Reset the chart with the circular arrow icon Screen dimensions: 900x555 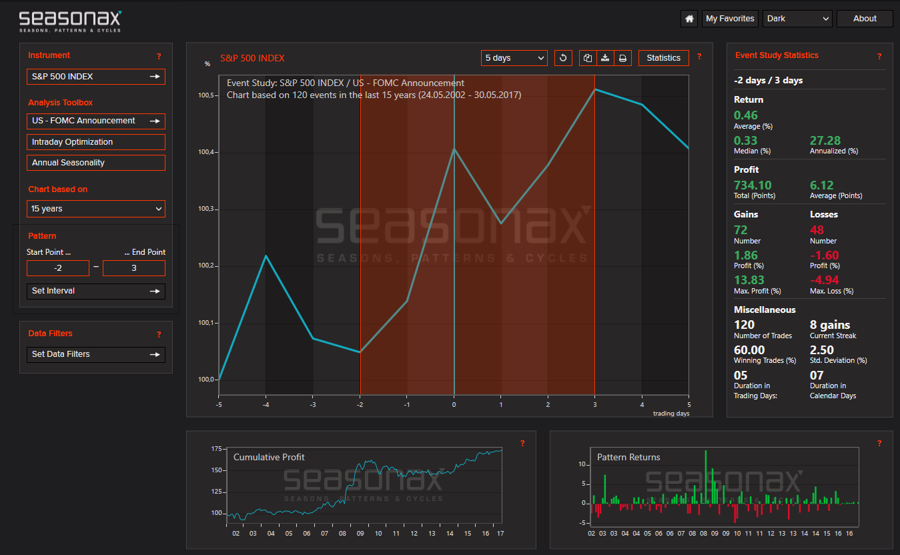click(563, 58)
